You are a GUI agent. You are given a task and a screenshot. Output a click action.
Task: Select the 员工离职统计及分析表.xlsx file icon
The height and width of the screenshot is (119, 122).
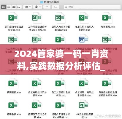coord(37,83)
